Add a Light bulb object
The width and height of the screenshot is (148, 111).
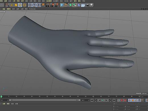[x=91, y=5]
